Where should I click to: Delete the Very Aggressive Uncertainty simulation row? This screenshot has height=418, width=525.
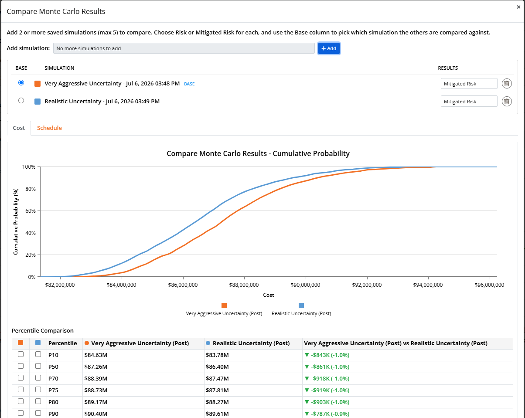point(506,83)
